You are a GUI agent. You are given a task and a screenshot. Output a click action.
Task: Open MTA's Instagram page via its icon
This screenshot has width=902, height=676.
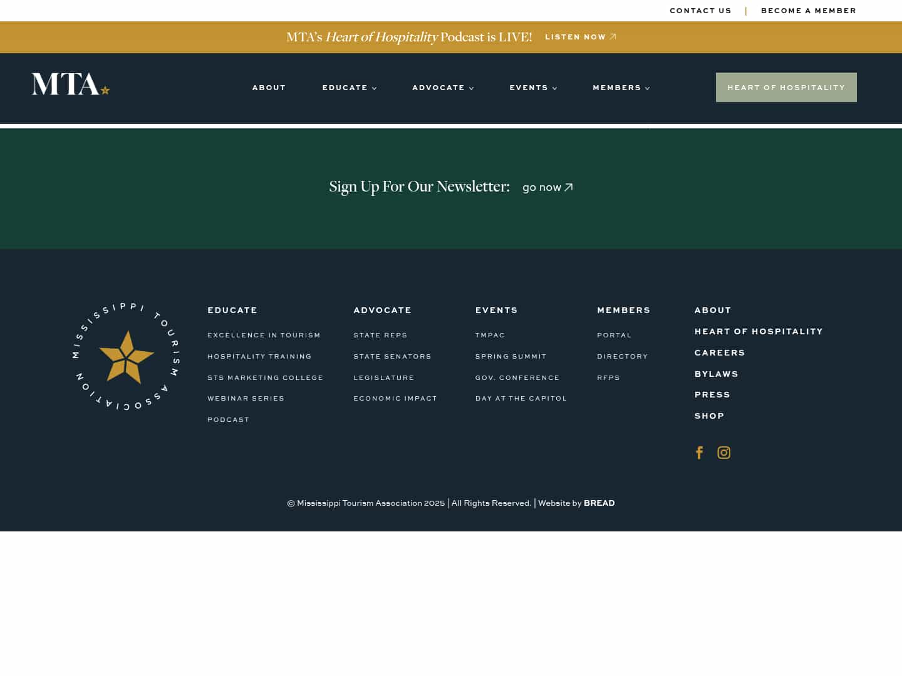723,453
